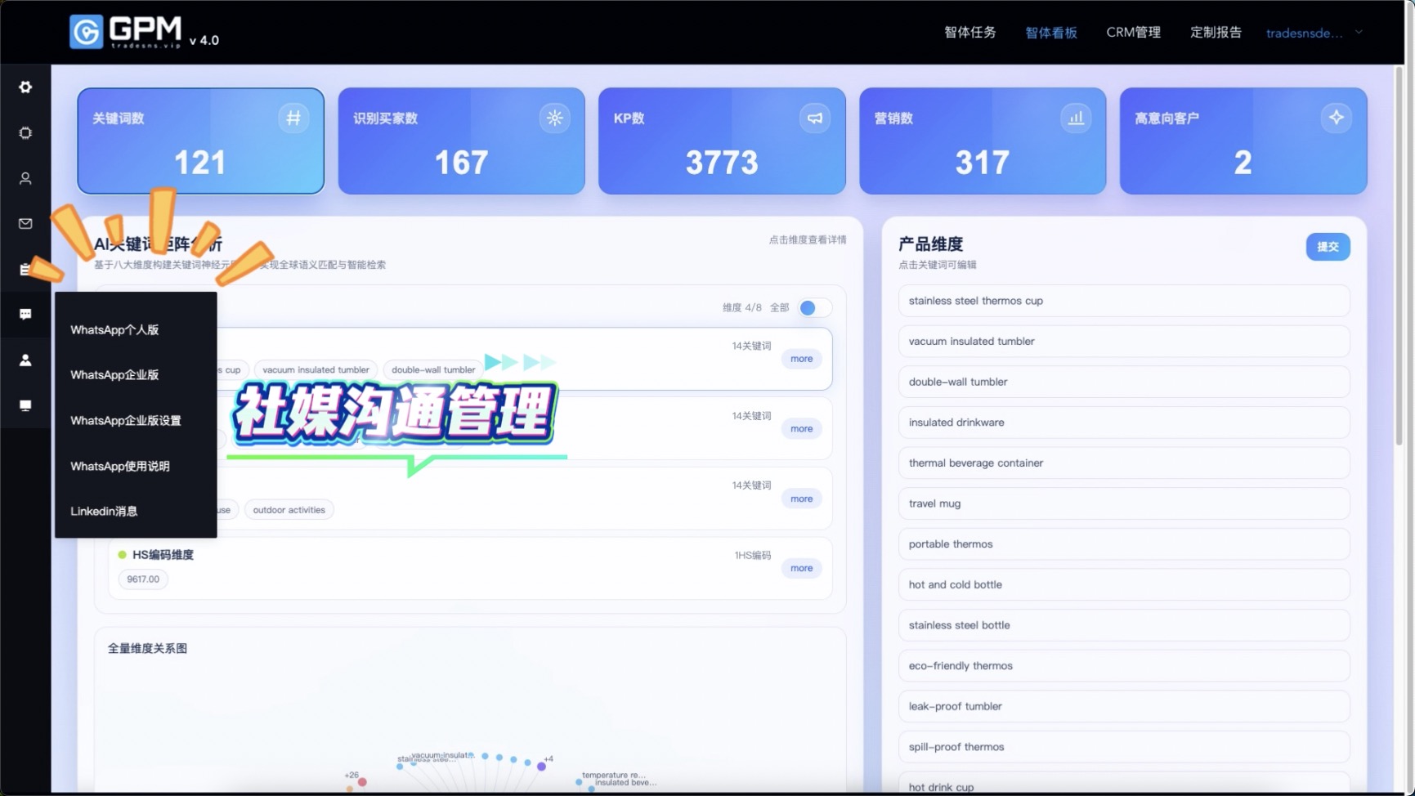Switch to the CRM管理 tab
This screenshot has width=1415, height=796.
1133,33
